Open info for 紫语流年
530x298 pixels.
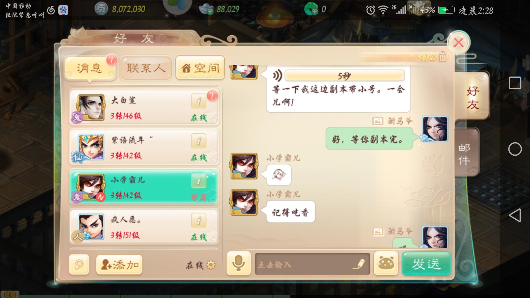pos(198,141)
